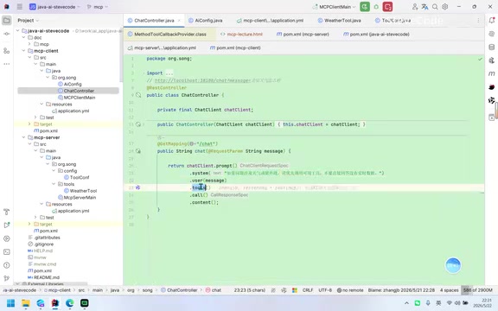
Task: Stop the running application red button
Action: 387,7
